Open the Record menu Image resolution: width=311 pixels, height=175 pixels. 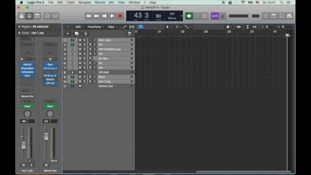(x=100, y=2)
